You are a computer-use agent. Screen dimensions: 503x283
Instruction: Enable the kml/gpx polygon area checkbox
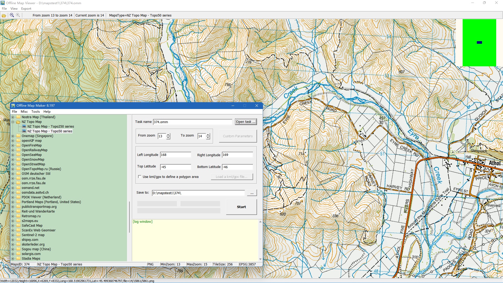(x=140, y=177)
